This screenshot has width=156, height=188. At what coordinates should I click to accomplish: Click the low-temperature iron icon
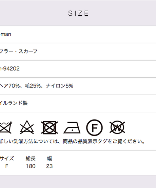[72, 128]
